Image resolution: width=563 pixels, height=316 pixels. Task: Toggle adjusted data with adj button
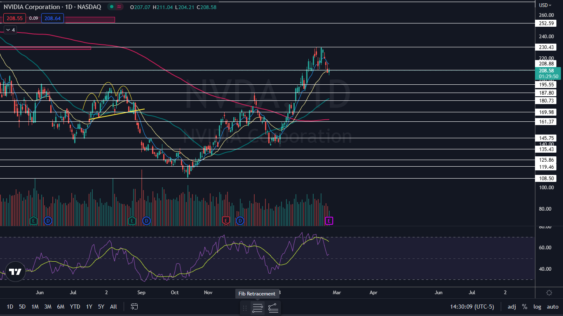tap(511, 307)
